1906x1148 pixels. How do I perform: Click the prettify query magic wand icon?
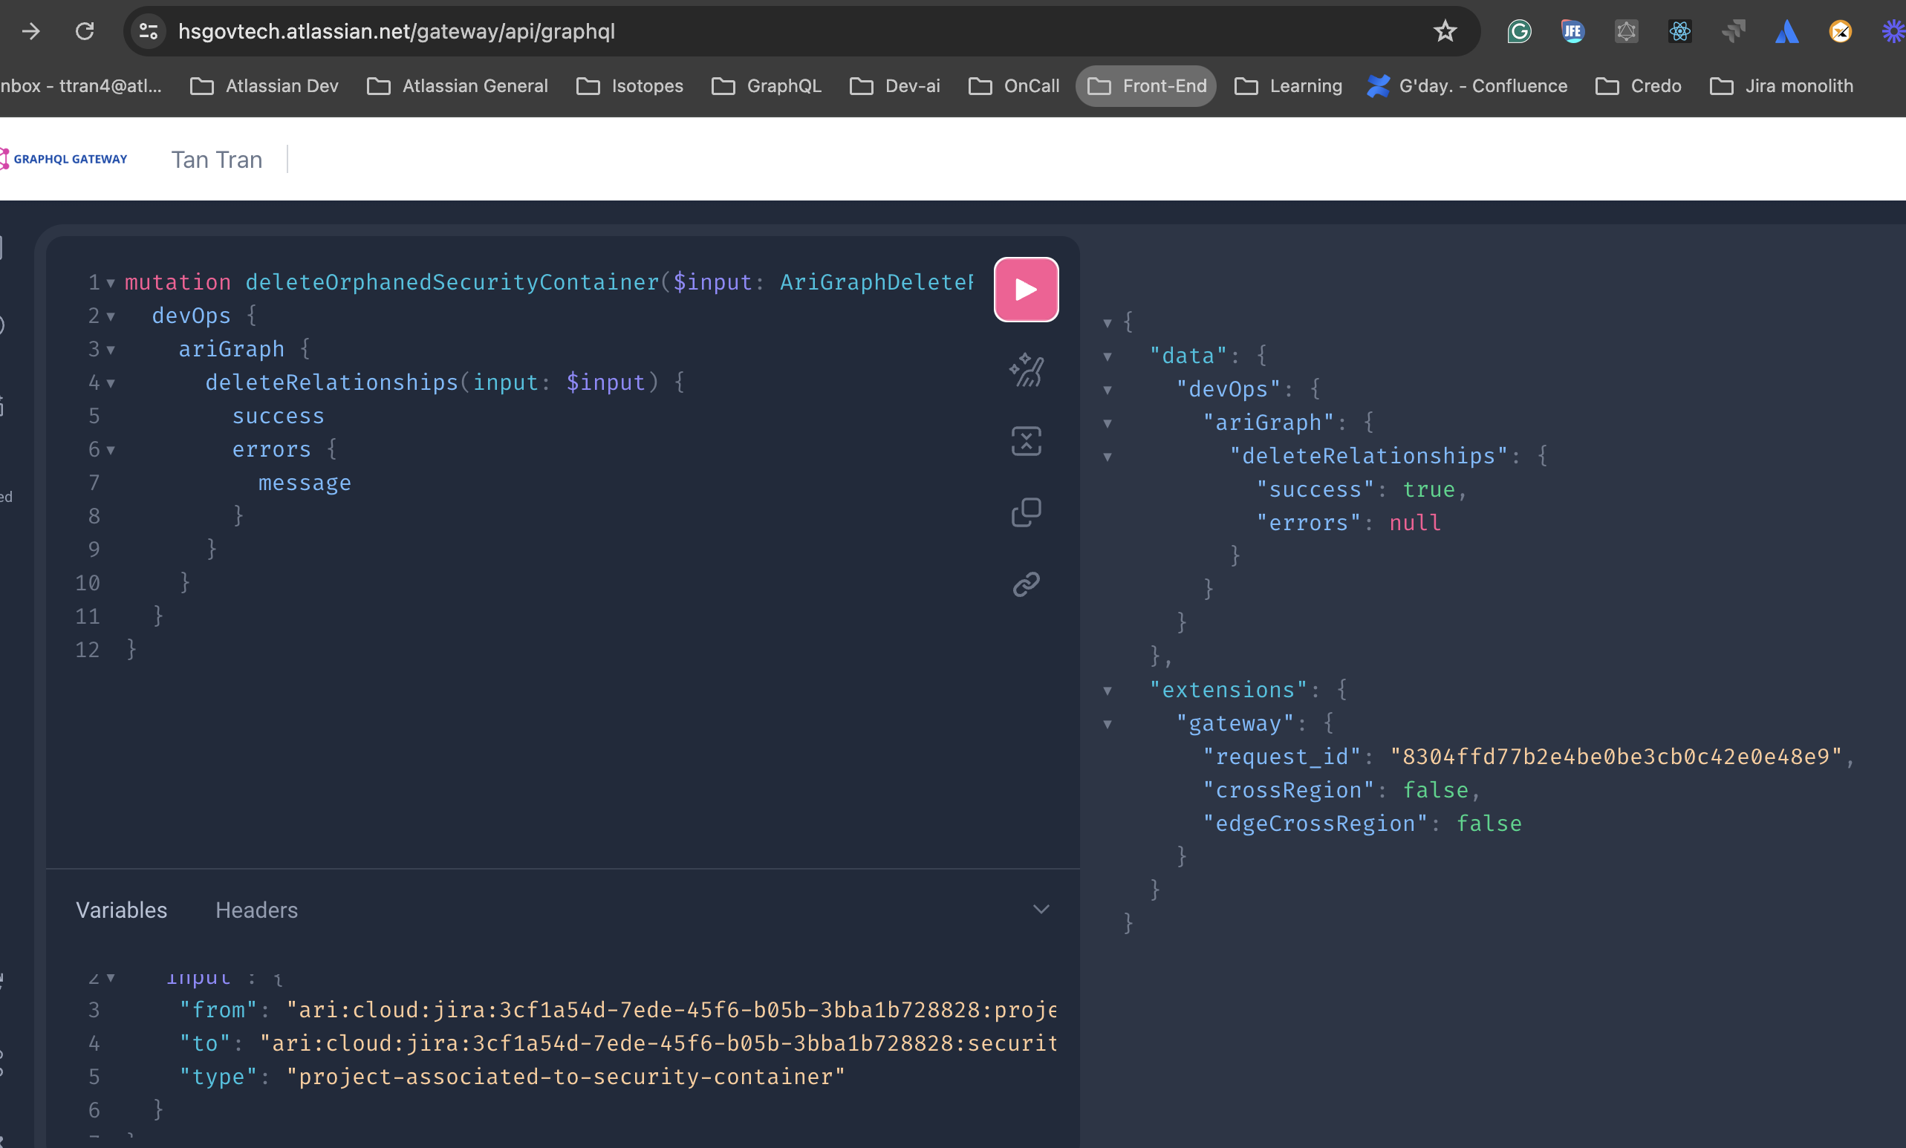(x=1026, y=371)
